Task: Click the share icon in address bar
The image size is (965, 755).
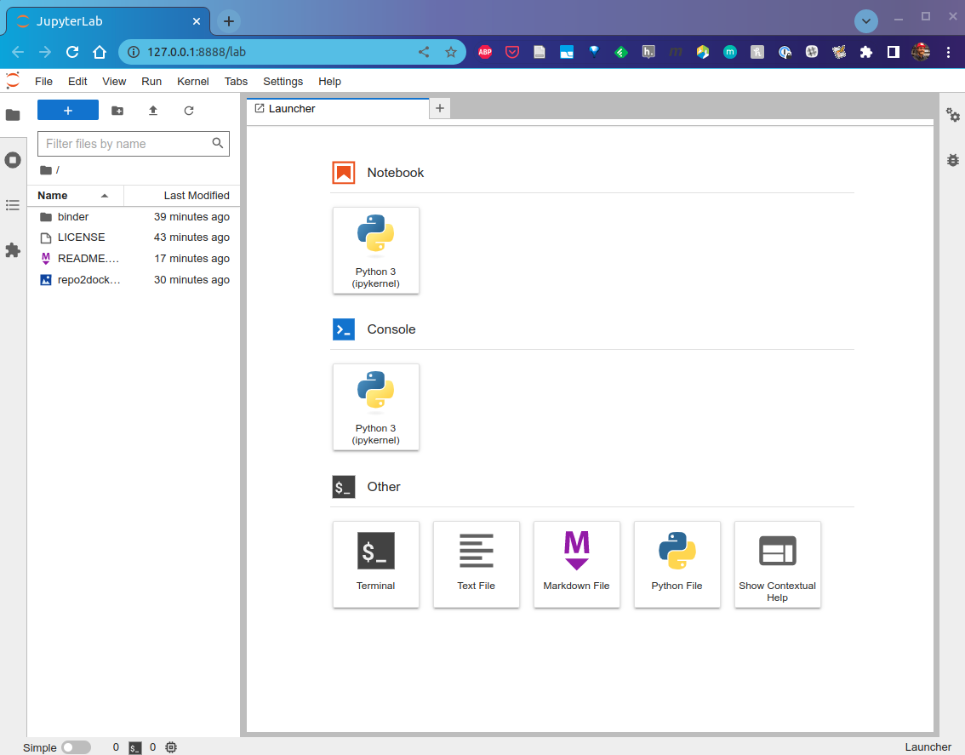Action: pyautogui.click(x=424, y=52)
